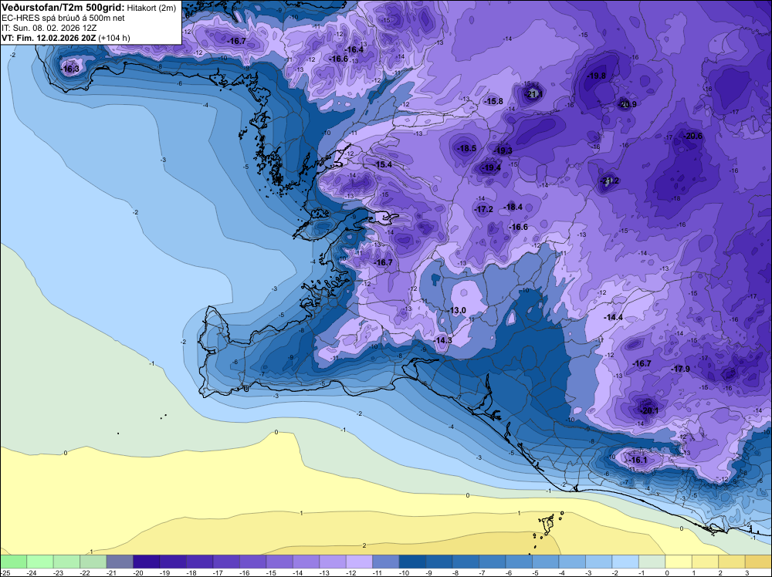Click the -17.2 temperature label

[x=483, y=210]
